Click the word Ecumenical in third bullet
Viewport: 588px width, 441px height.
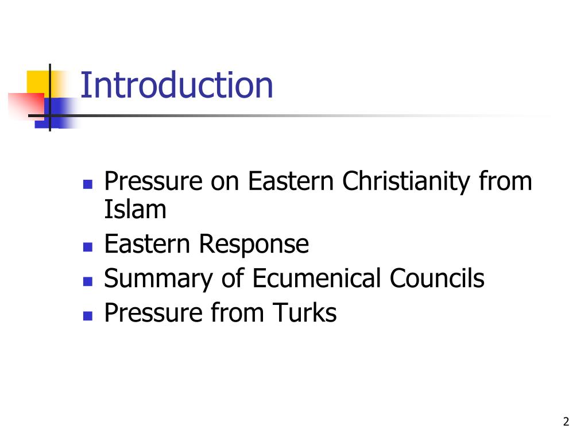pos(317,278)
